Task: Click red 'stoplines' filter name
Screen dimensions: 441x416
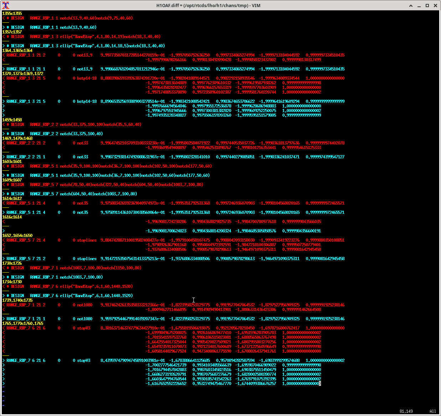Action: click(x=87, y=240)
